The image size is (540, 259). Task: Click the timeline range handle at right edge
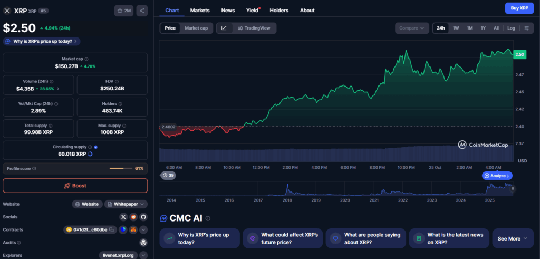click(x=513, y=188)
